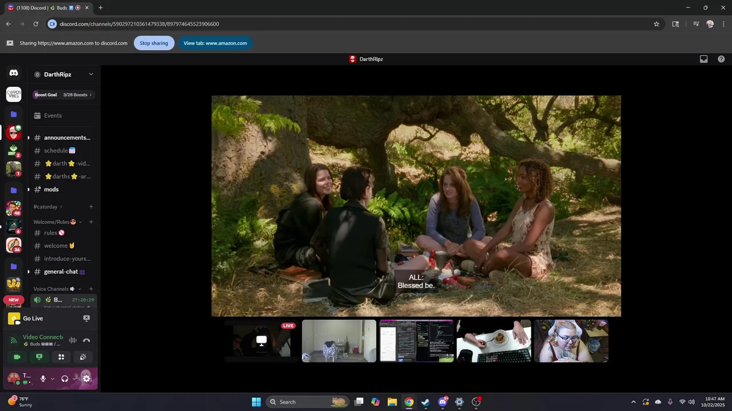This screenshot has width=732, height=411.
Task: Open User Settings gear icon
Action: coord(86,378)
